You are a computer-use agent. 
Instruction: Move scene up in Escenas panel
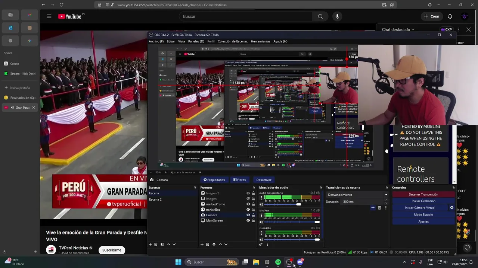(168, 244)
